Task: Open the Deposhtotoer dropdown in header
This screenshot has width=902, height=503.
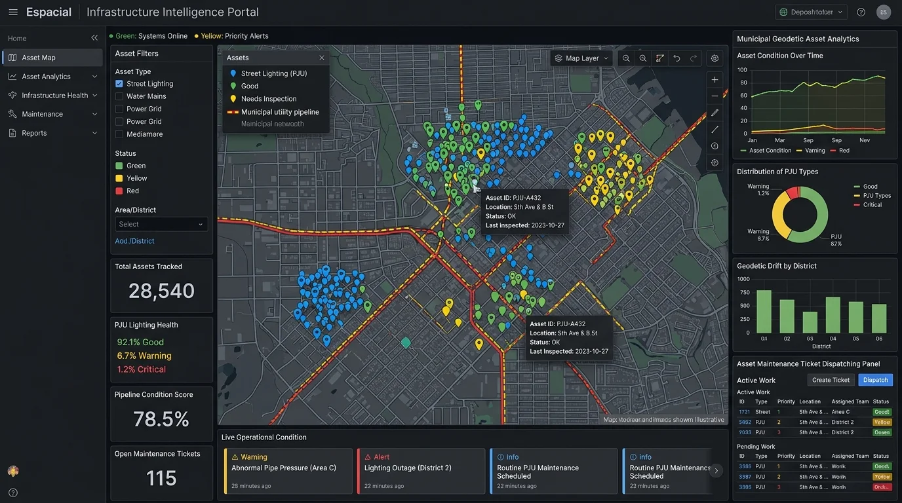Action: click(812, 12)
